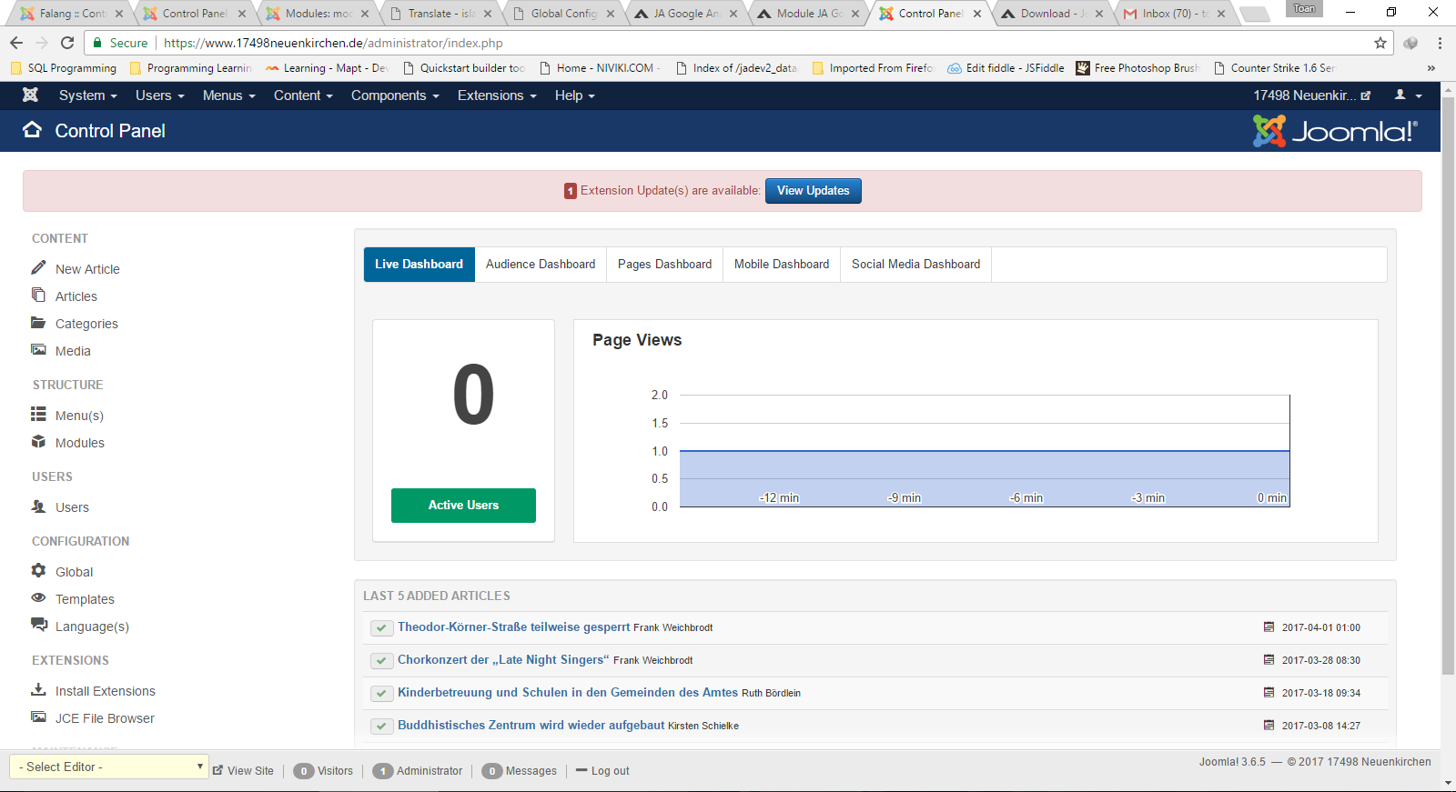Image resolution: width=1456 pixels, height=792 pixels.
Task: Click the pencil icon beside New Article
Action: click(38, 268)
